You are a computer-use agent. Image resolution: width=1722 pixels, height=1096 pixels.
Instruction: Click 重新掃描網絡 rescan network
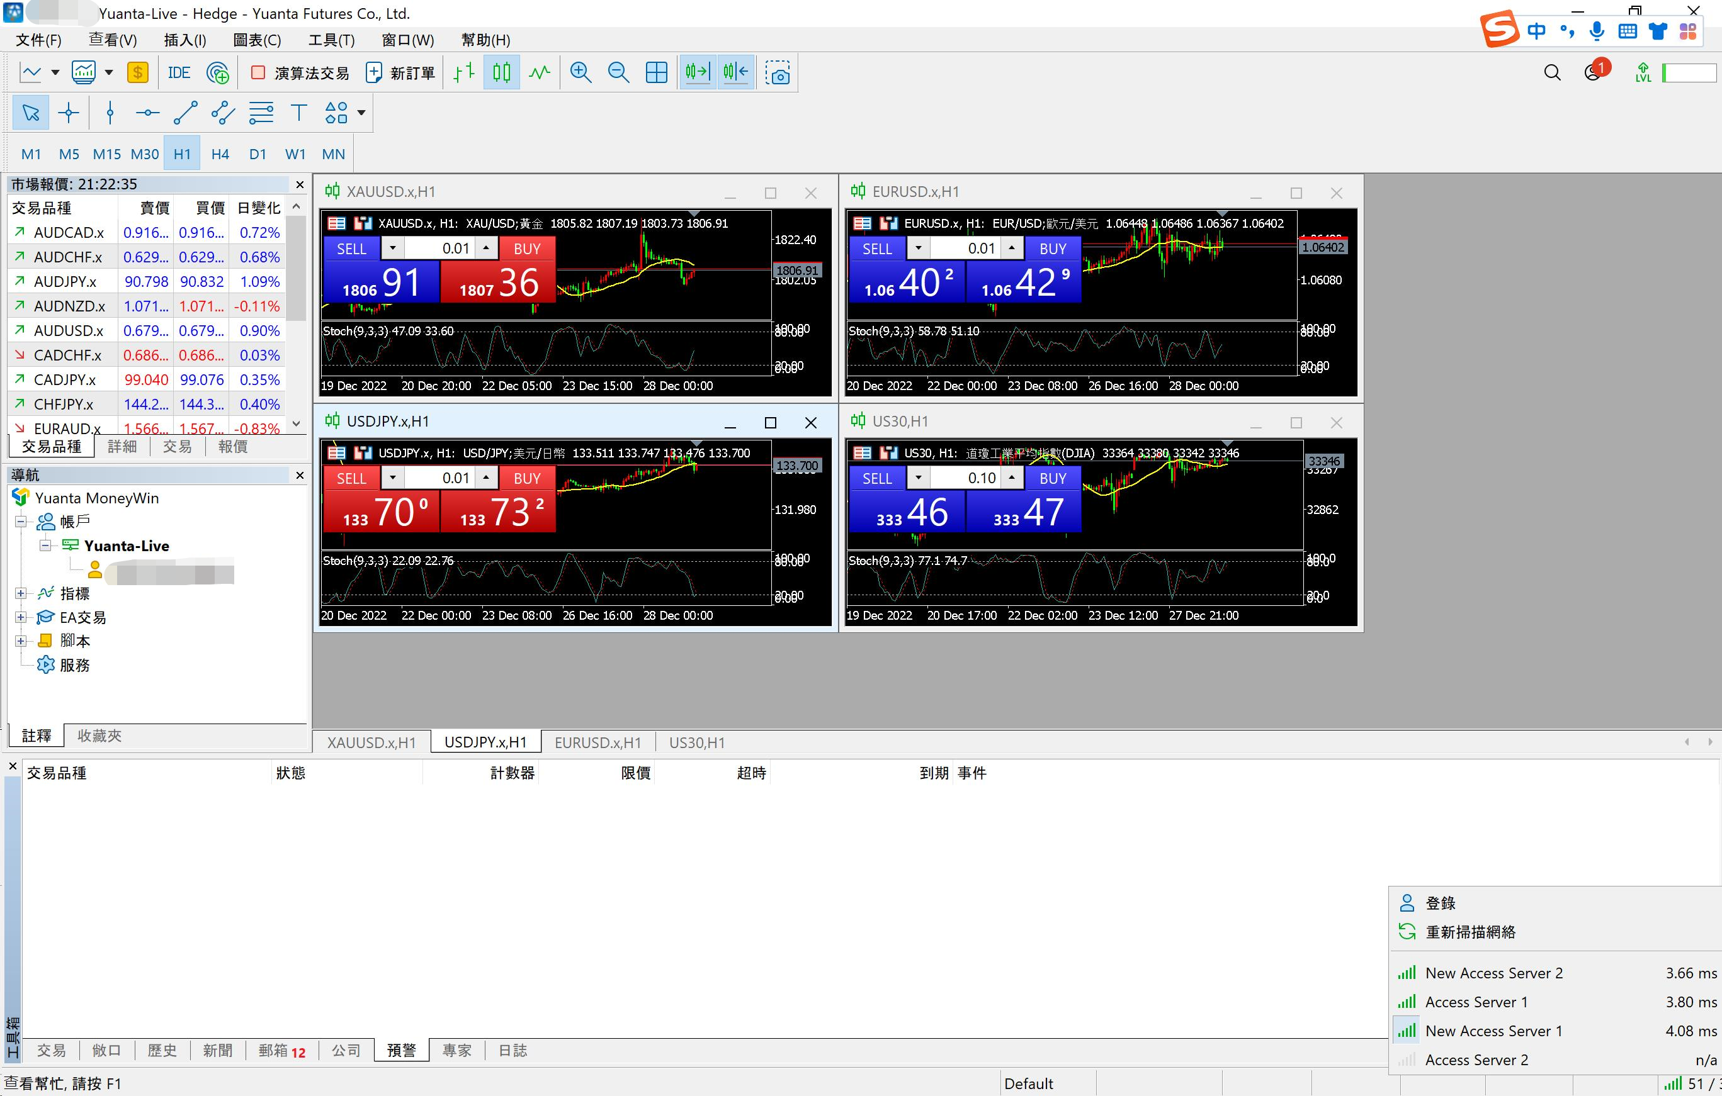click(x=1470, y=932)
